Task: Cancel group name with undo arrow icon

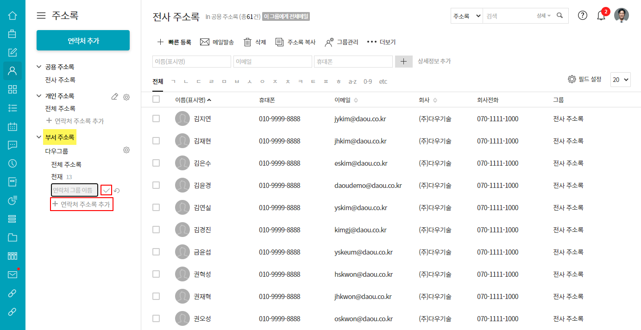Action: (x=117, y=191)
